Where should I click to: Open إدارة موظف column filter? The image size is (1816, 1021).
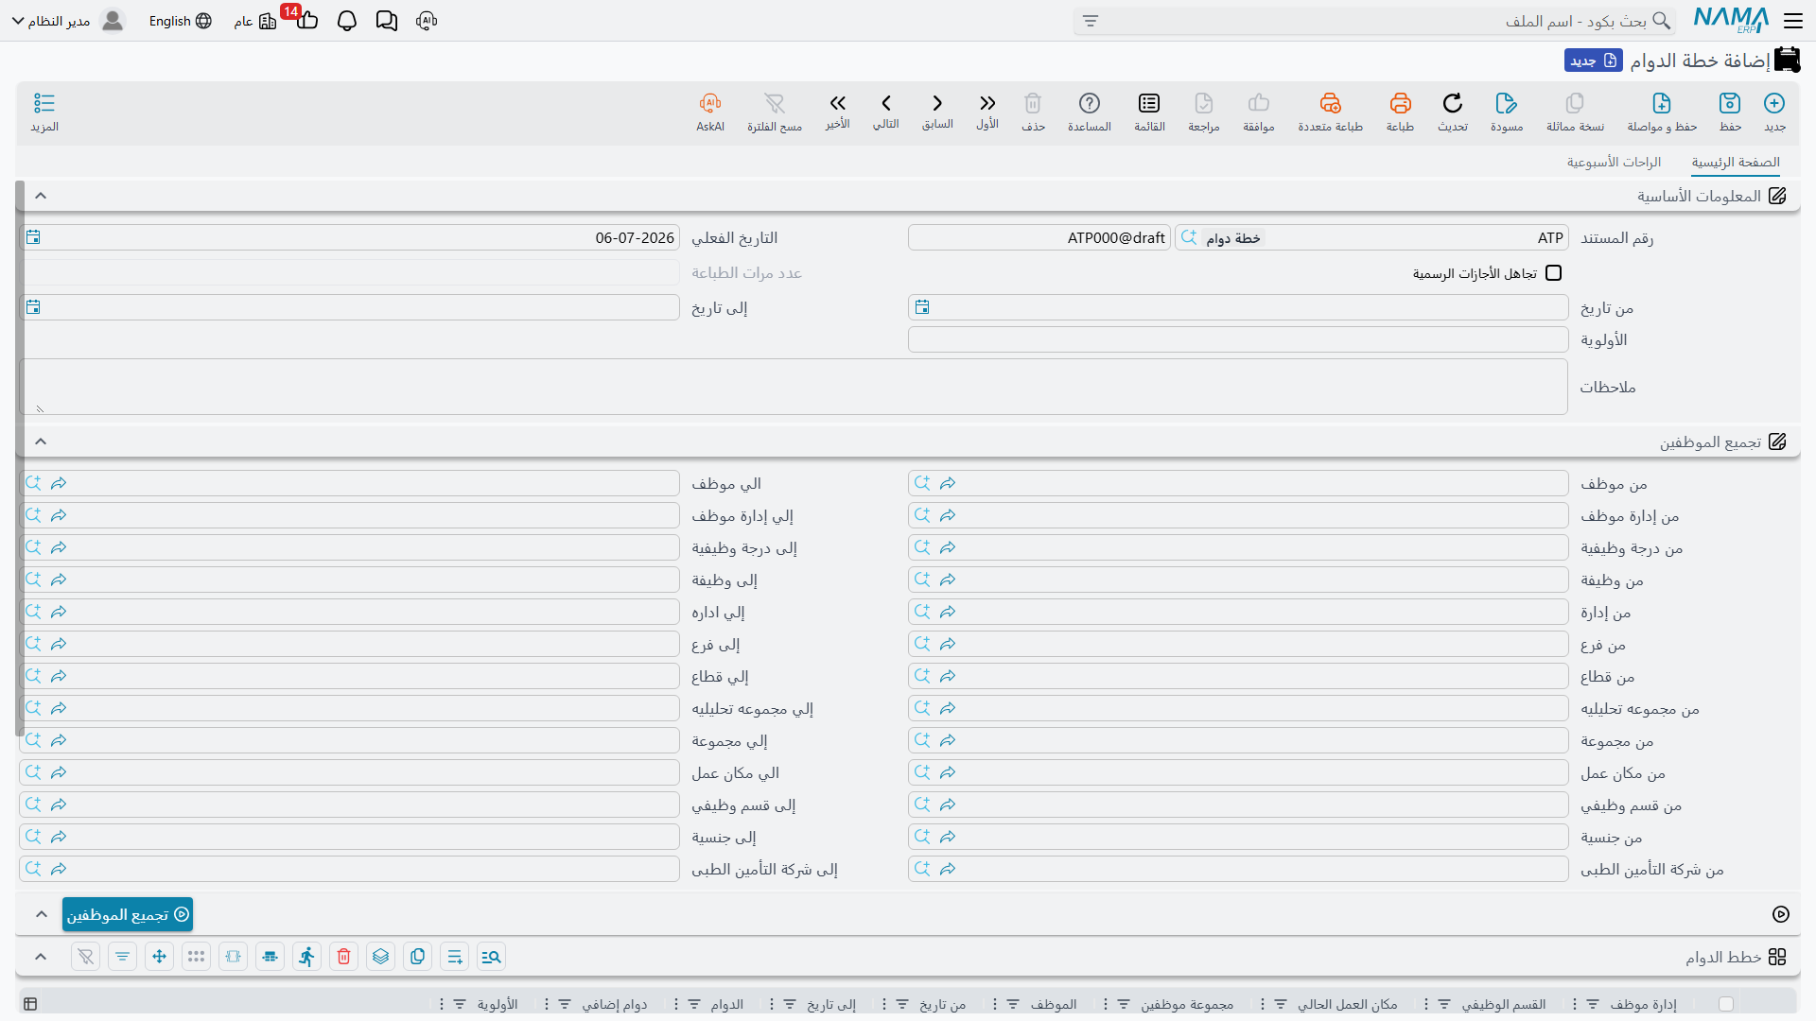coord(1593,1004)
